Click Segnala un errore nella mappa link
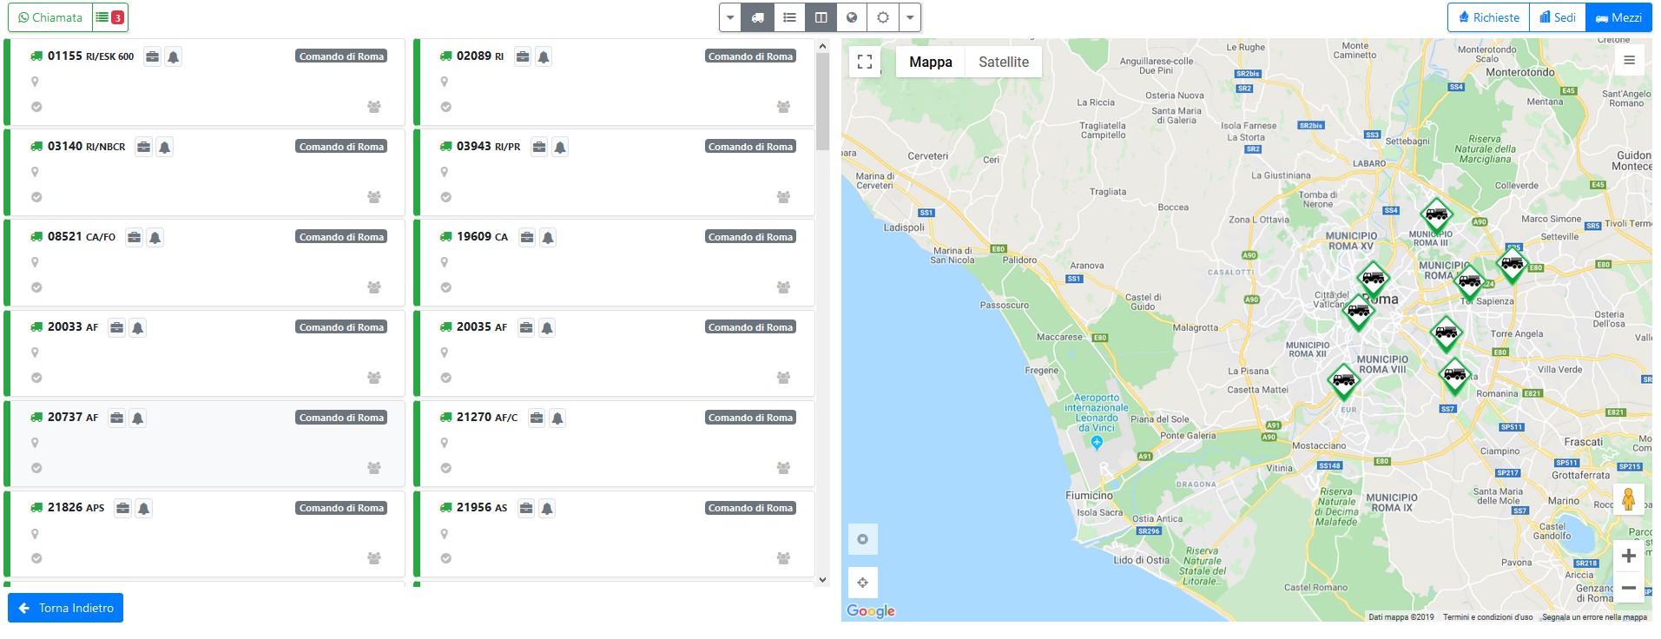This screenshot has height=639, width=1661. pos(1594,617)
